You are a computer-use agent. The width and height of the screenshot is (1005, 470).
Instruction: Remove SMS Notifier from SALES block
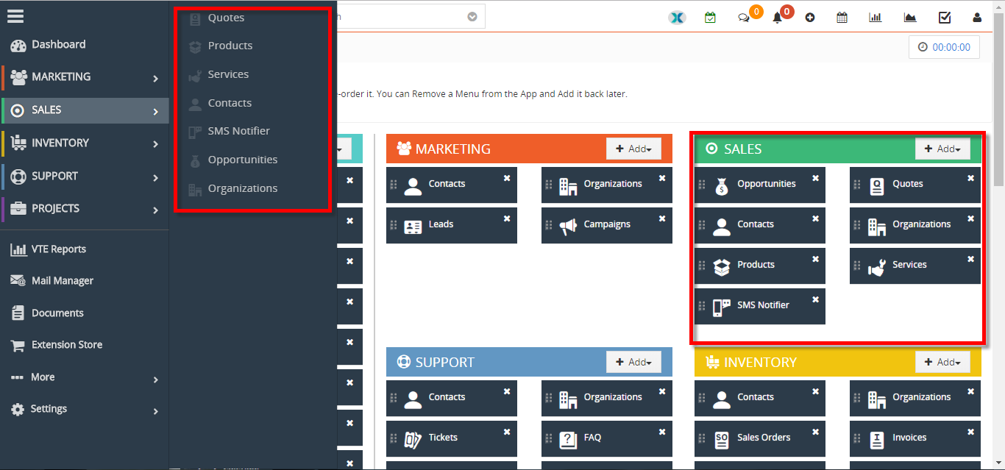(x=815, y=299)
